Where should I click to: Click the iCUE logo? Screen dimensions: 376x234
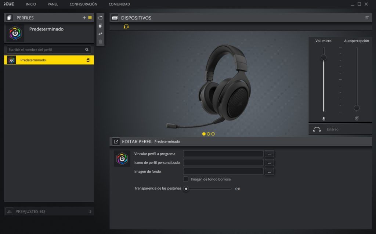9,4
